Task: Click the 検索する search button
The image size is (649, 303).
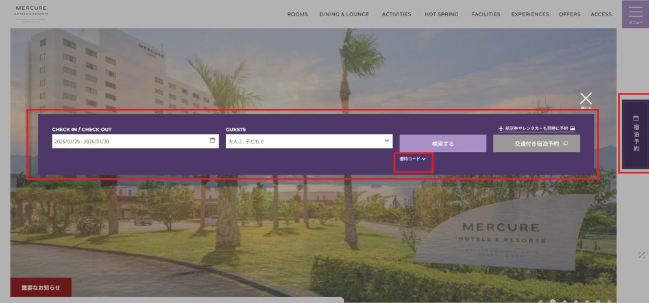Action: (x=443, y=143)
